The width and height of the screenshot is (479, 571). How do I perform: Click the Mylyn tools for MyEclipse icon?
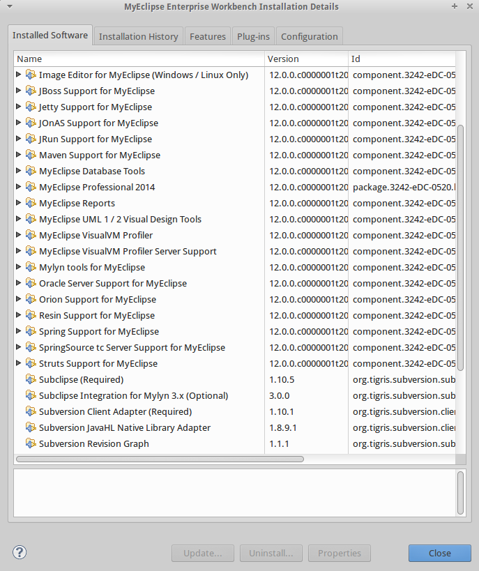(31, 267)
